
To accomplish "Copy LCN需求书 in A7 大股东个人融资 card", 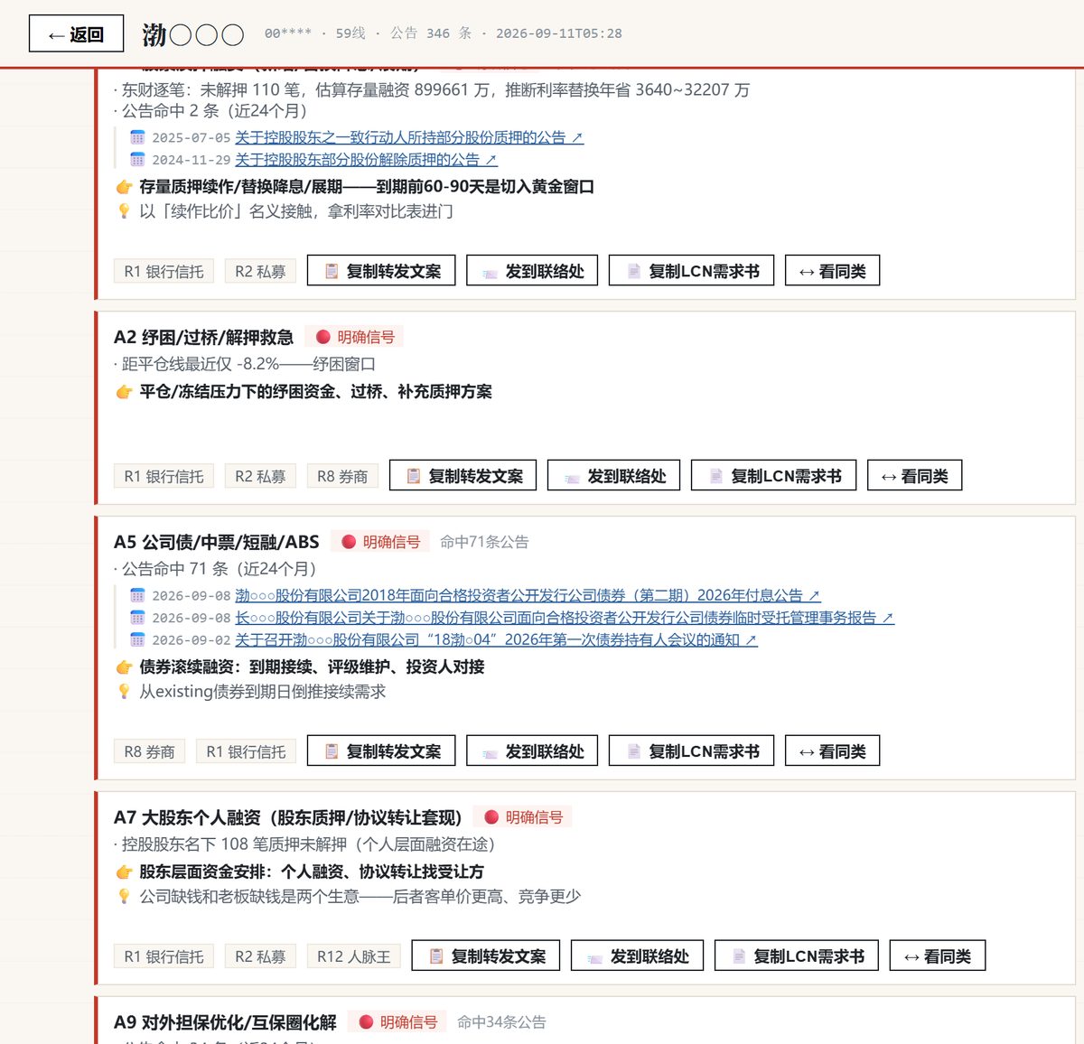I will click(797, 956).
